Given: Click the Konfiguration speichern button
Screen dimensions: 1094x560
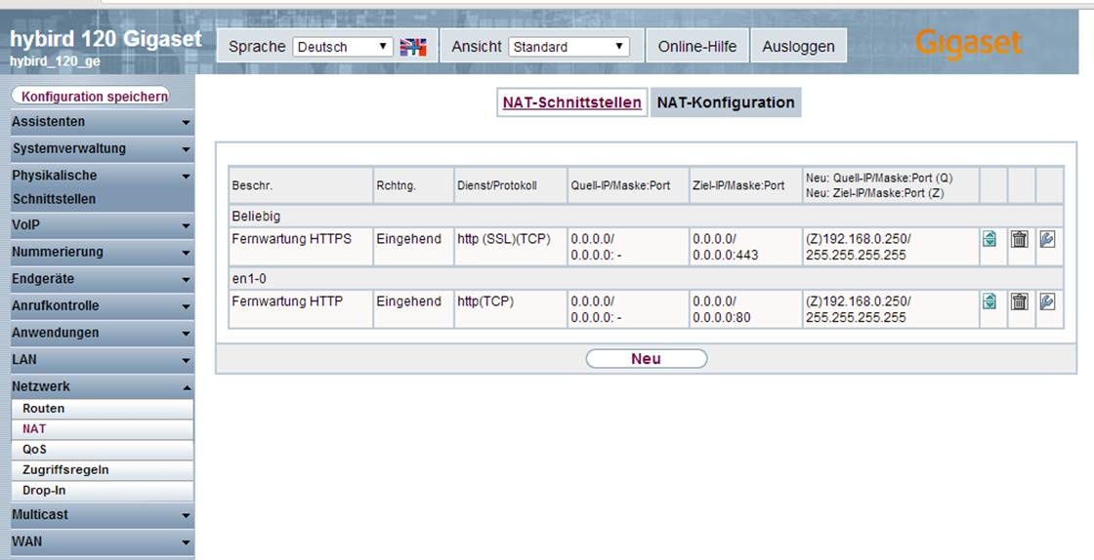Looking at the screenshot, I should 91,97.
